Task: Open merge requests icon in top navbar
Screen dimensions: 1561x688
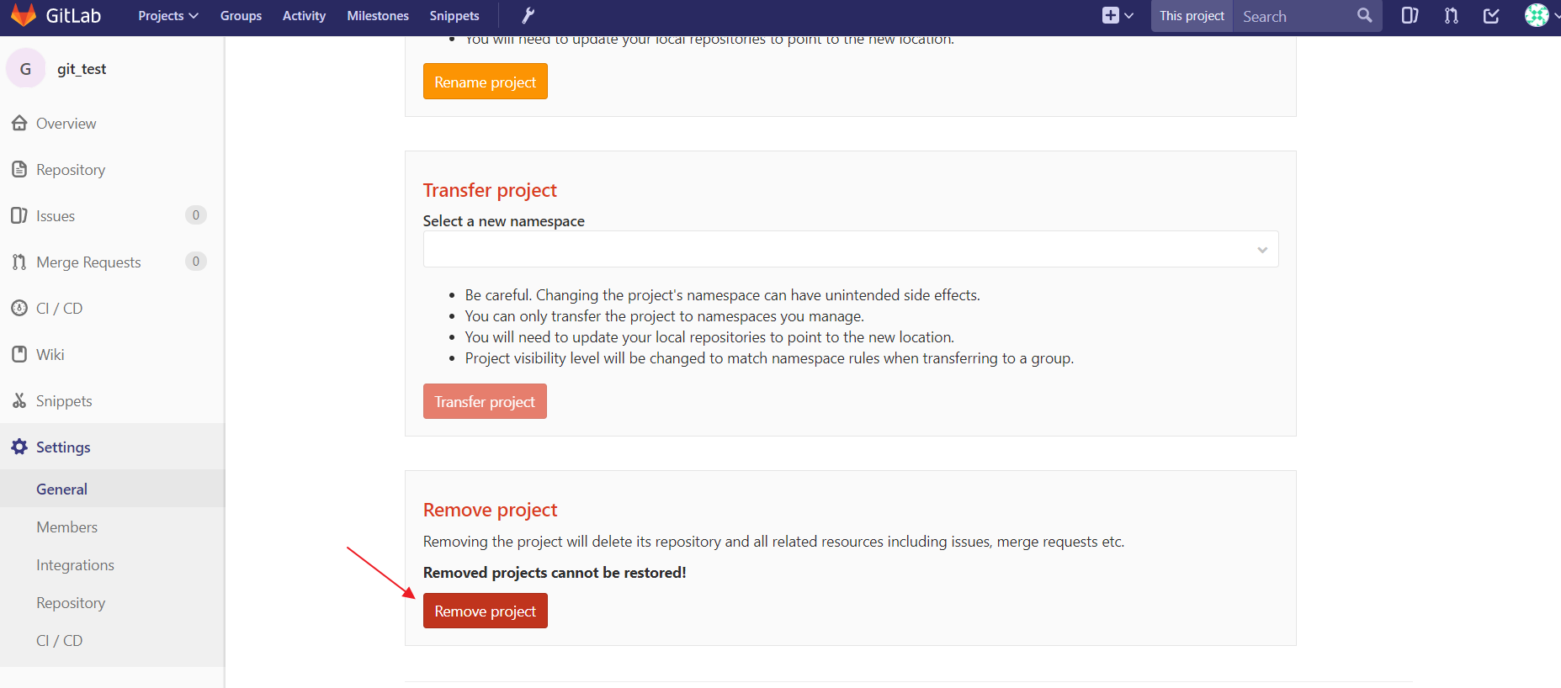Action: (x=1451, y=16)
